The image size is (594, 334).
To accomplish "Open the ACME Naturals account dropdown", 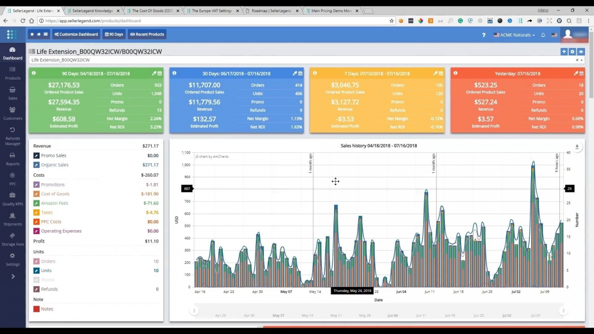I will point(514,35).
